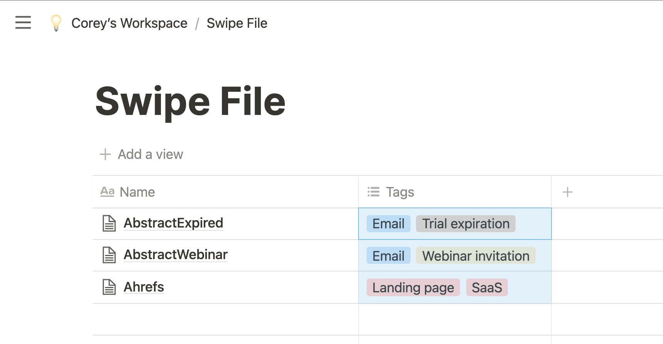Open the Name column header options

(137, 192)
